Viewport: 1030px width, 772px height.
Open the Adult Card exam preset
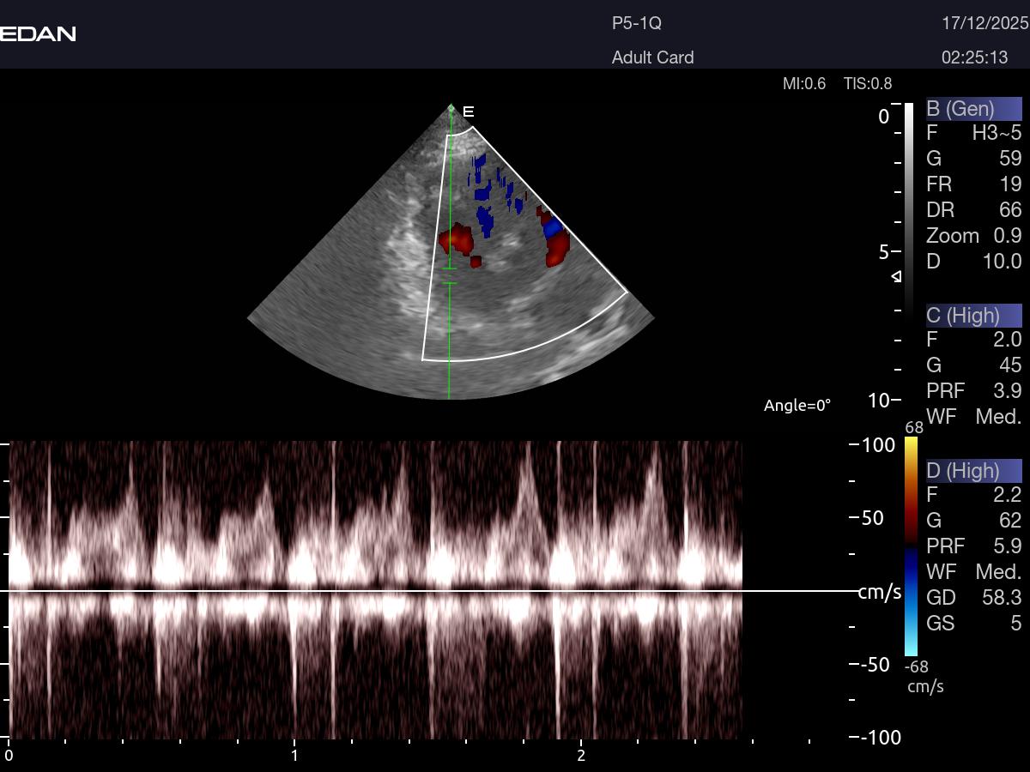(x=652, y=57)
